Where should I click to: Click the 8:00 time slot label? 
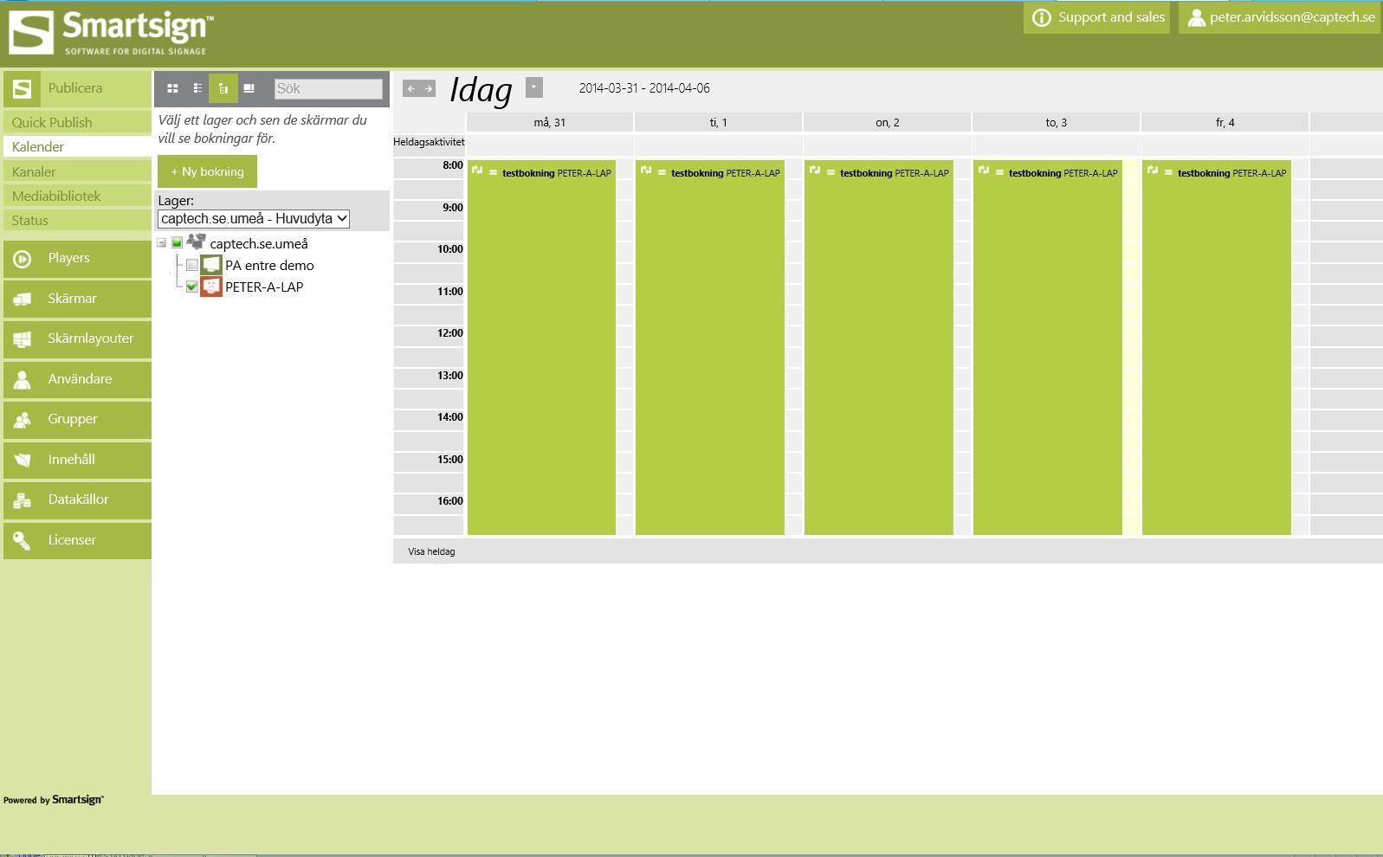tap(453, 165)
